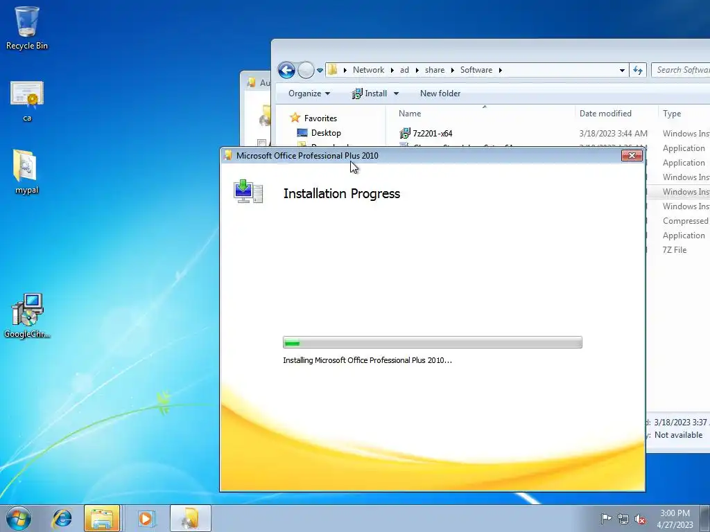This screenshot has height=532, width=710.
Task: Click the Installation Progress computer icon
Action: tap(248, 191)
